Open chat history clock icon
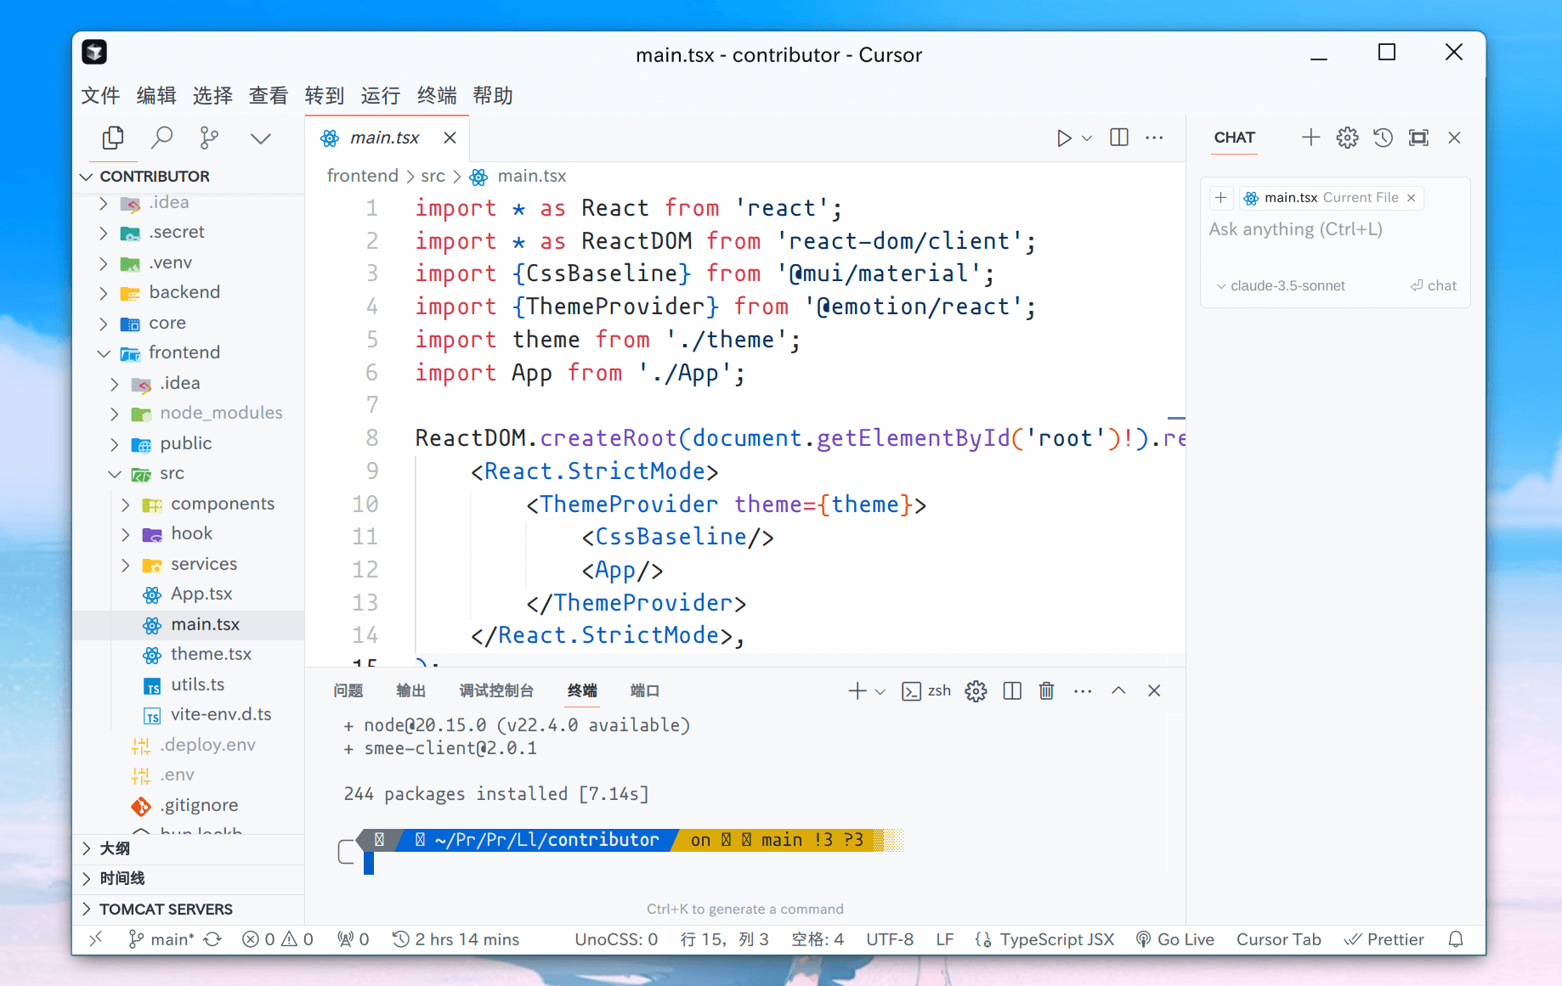The width and height of the screenshot is (1562, 986). tap(1383, 138)
